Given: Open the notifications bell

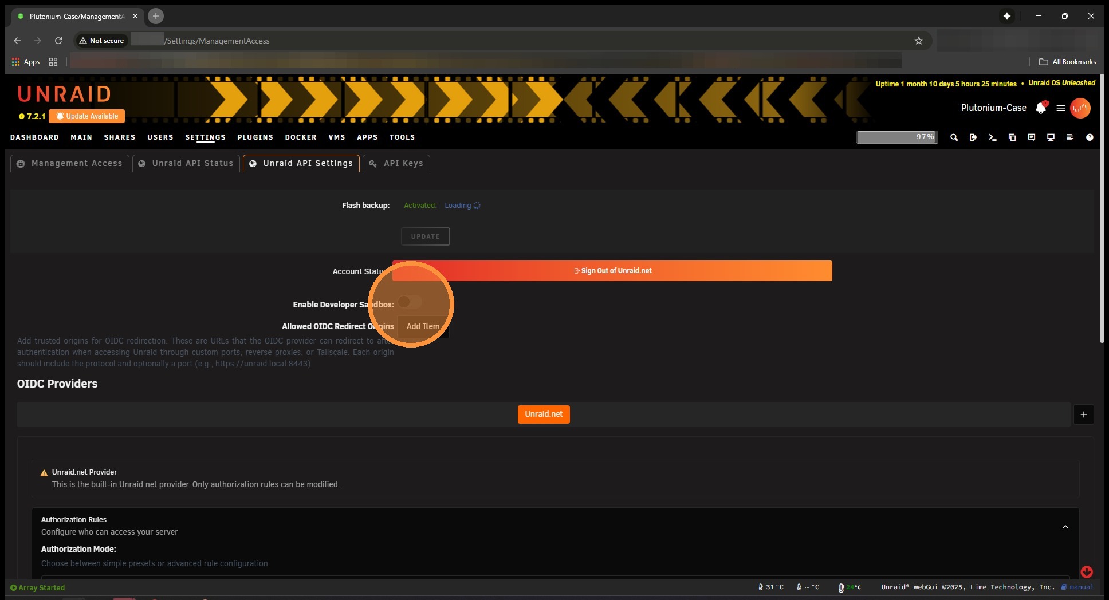Looking at the screenshot, I should pyautogui.click(x=1041, y=108).
